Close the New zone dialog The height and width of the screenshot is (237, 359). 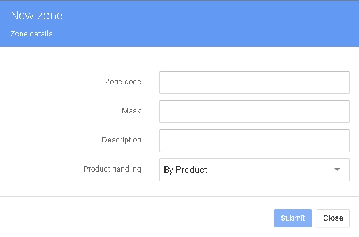pos(333,218)
